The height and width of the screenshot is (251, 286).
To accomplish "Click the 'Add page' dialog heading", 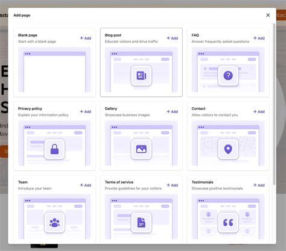I will tap(22, 15).
